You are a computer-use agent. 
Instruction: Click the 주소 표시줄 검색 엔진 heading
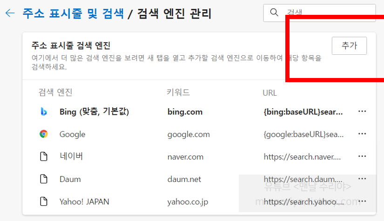tap(71, 45)
